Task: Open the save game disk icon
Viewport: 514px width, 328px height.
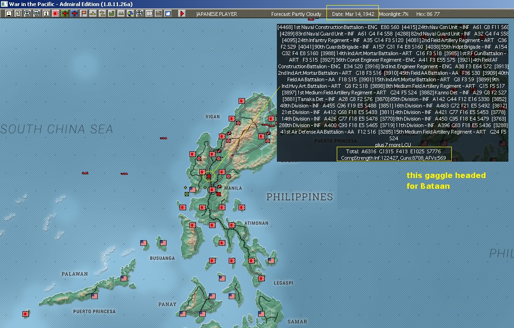Action: 9,14
